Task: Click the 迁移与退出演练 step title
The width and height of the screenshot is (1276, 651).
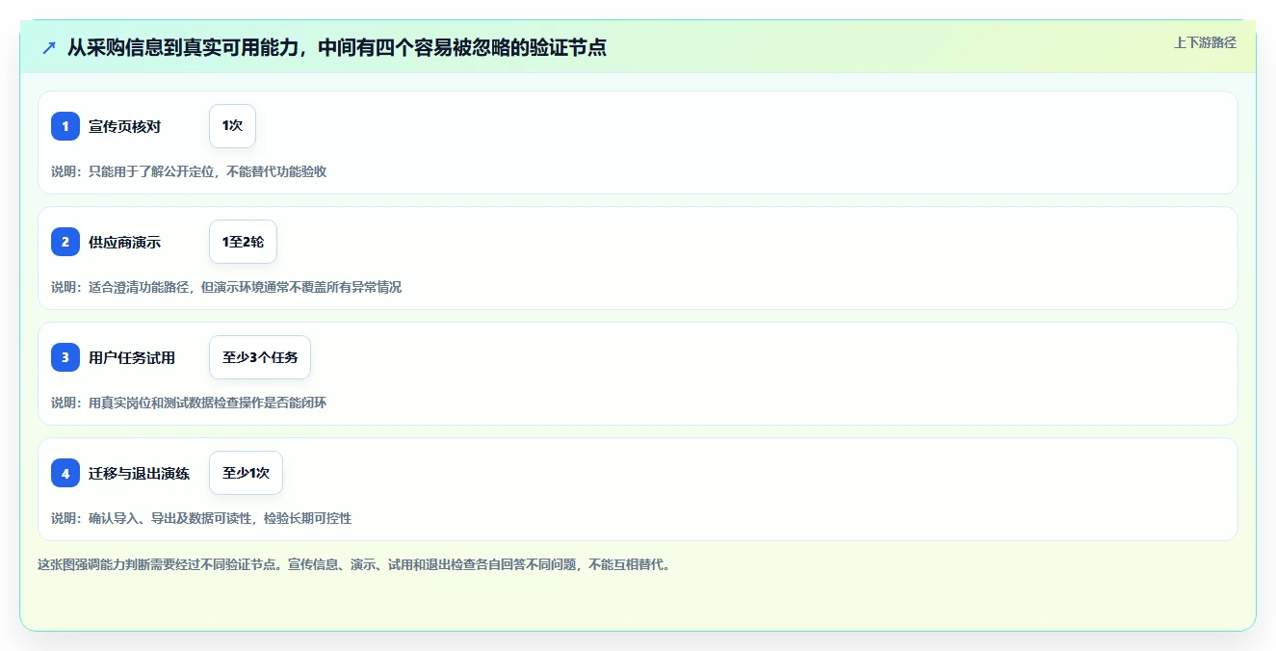Action: coord(139,473)
